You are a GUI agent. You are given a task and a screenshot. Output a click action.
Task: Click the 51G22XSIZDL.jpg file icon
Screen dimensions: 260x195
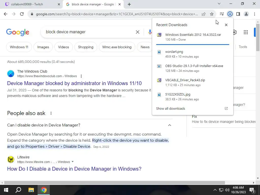pos(159,95)
